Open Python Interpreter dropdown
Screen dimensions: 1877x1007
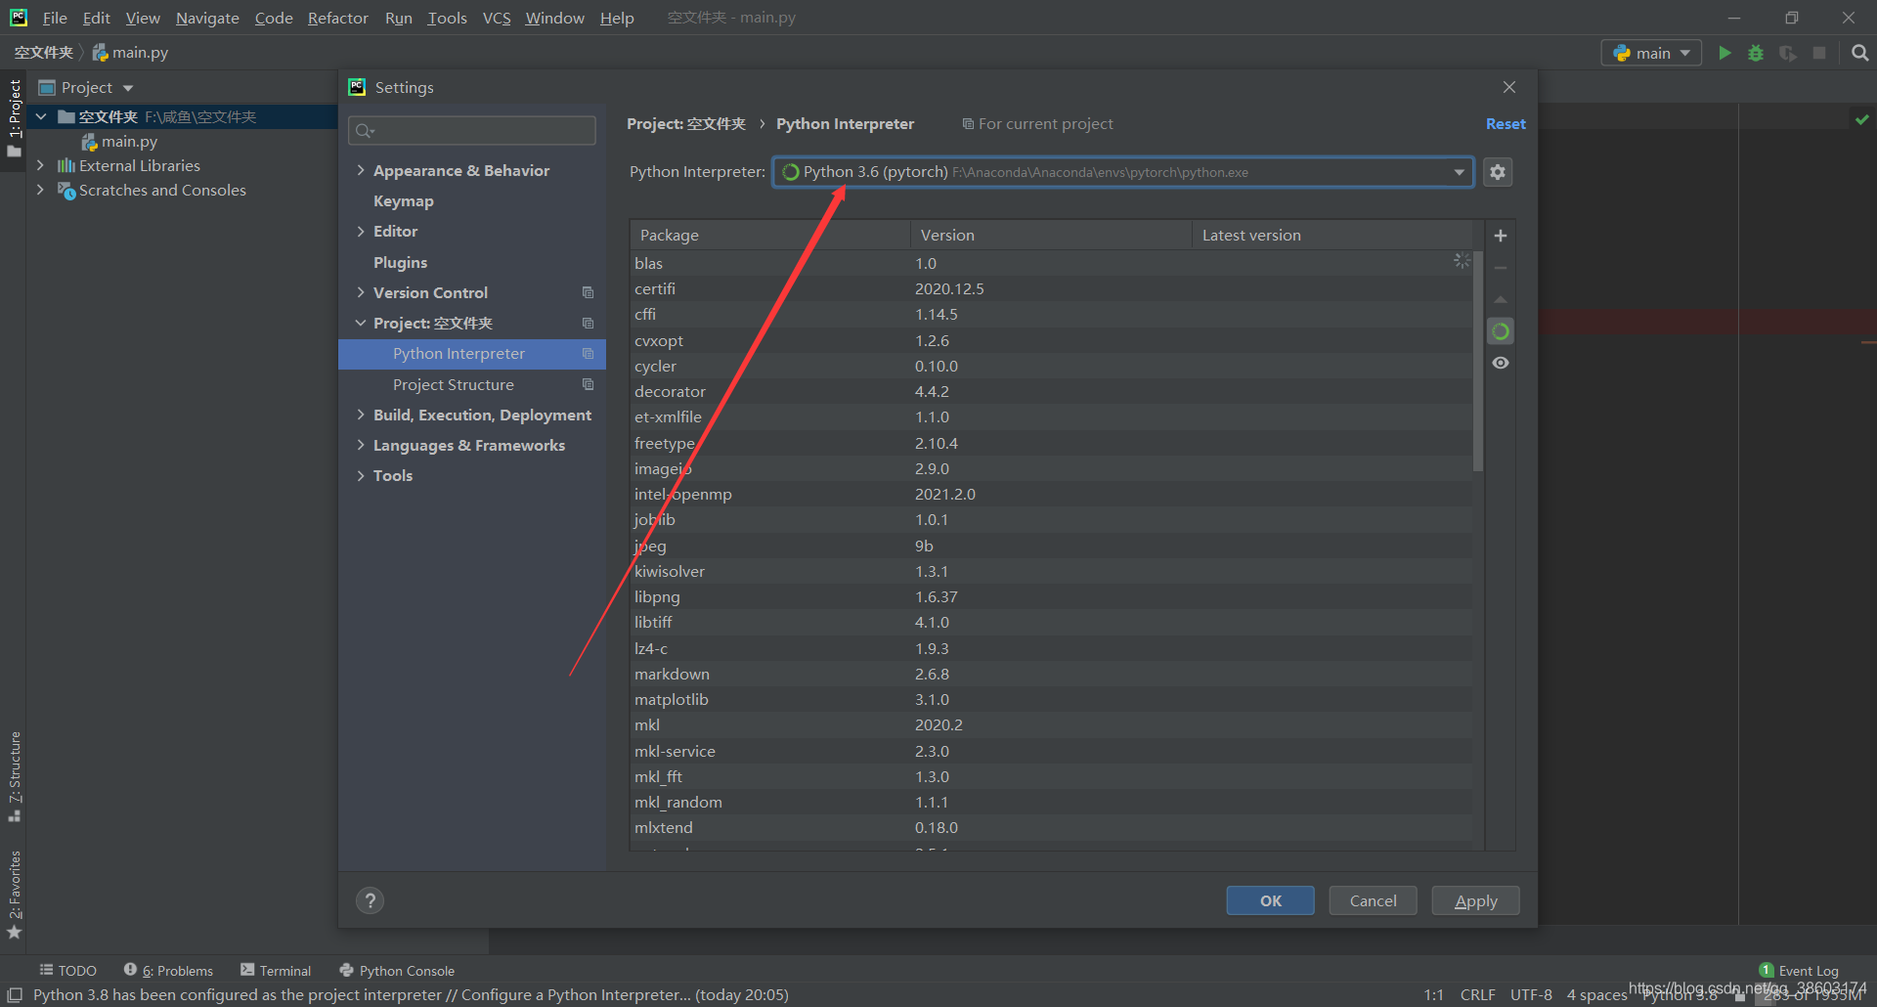1123,172
